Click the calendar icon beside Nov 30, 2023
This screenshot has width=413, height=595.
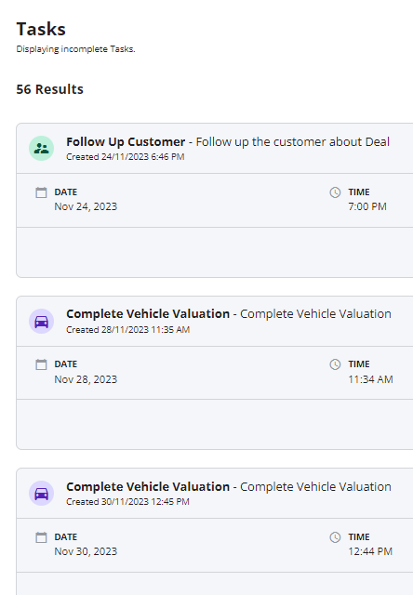[41, 537]
